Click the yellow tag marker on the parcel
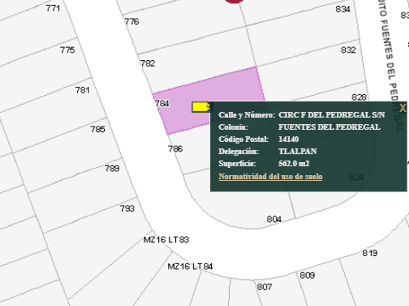Viewport: 409px width, 306px height. 200,107
